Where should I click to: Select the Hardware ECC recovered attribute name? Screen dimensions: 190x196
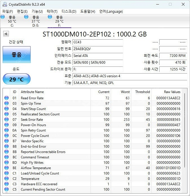click(x=39, y=184)
